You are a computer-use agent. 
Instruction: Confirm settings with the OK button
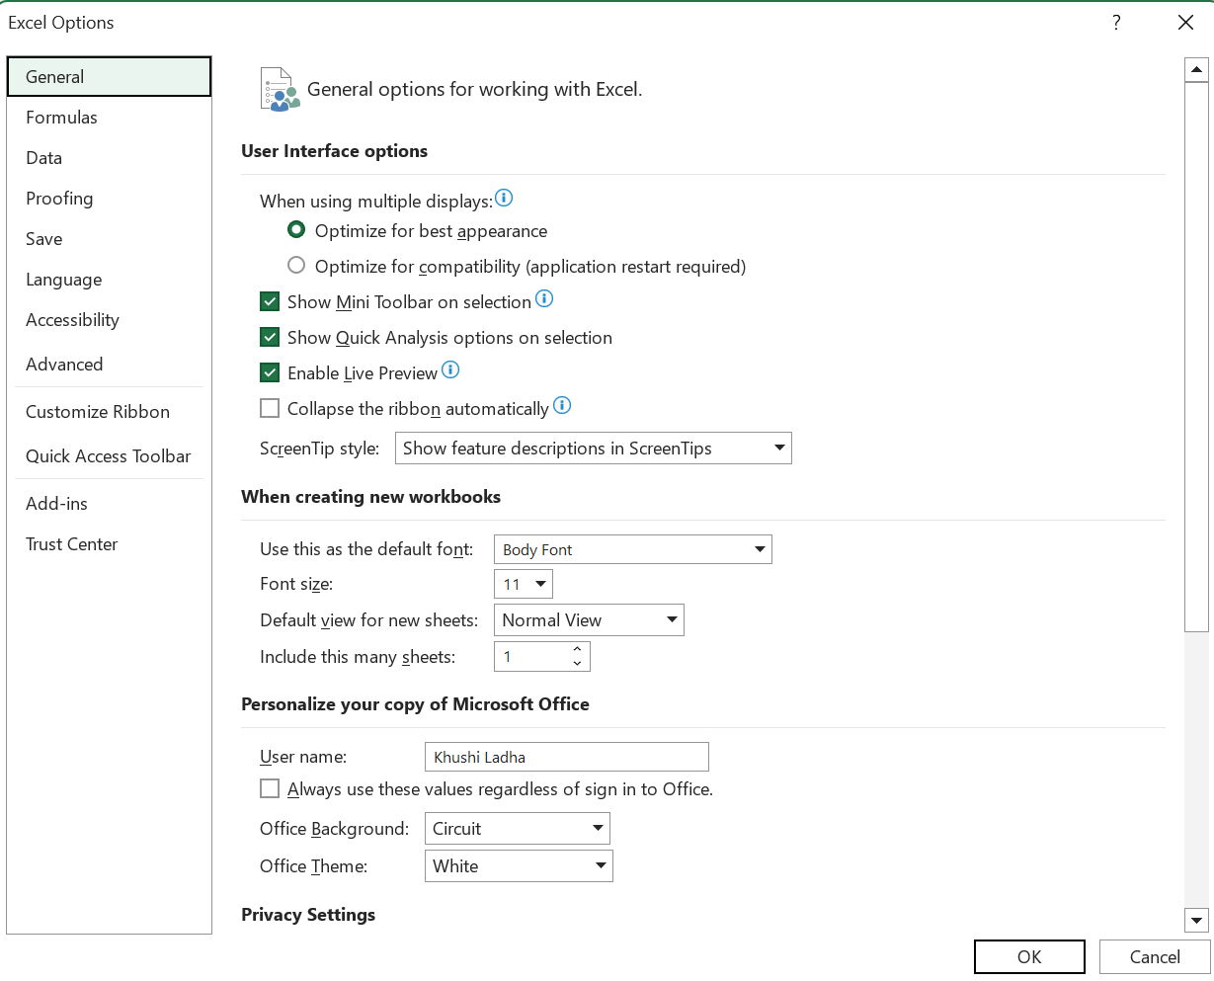pos(1029,956)
